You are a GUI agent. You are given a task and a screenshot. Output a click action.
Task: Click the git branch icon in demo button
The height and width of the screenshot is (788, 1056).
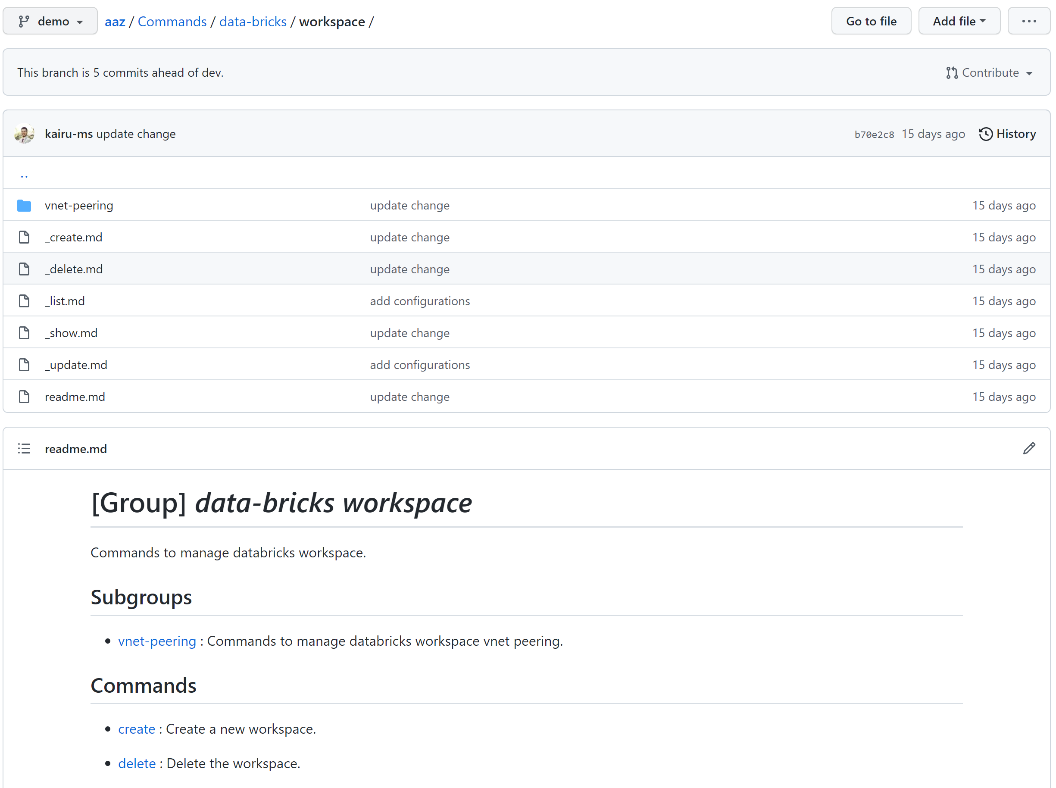[23, 21]
